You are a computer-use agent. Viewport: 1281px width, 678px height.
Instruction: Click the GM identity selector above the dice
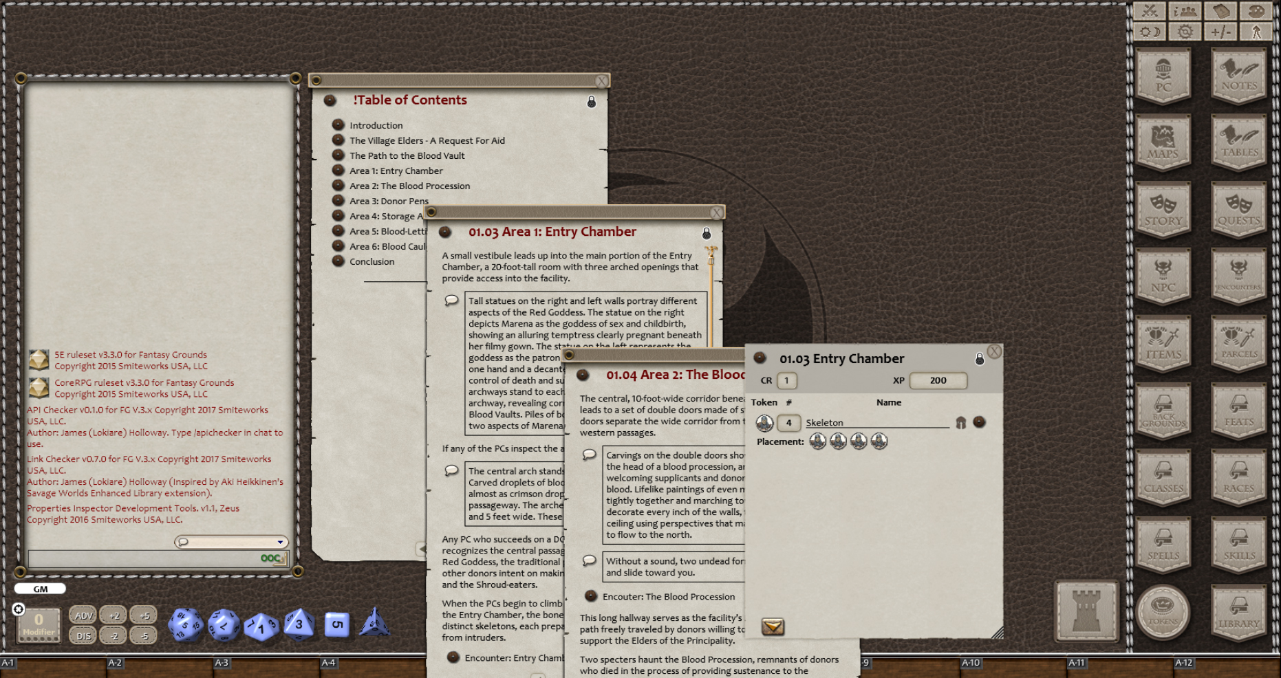click(39, 589)
